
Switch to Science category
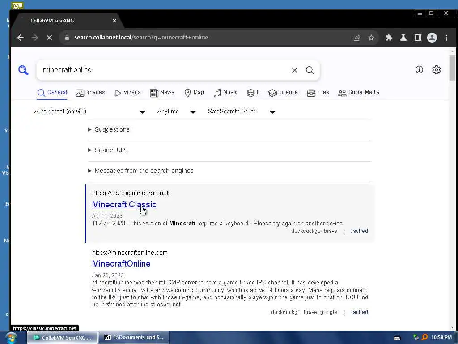click(x=283, y=93)
